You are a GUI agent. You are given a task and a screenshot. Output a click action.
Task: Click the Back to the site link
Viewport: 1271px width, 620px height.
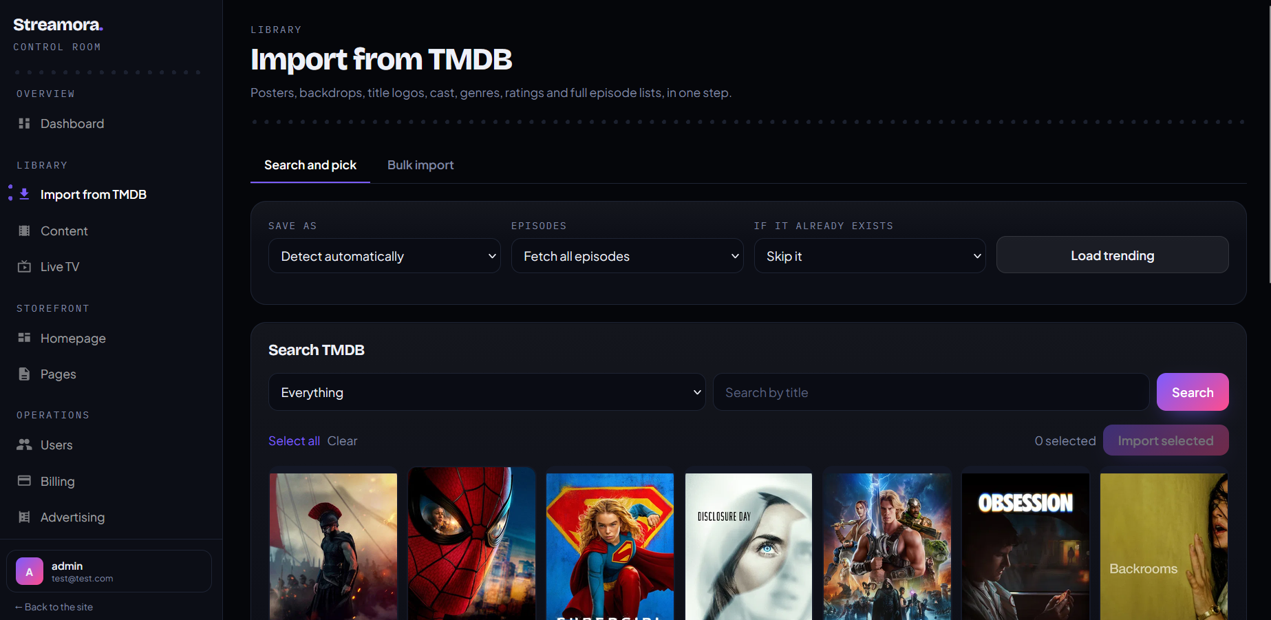point(54,607)
